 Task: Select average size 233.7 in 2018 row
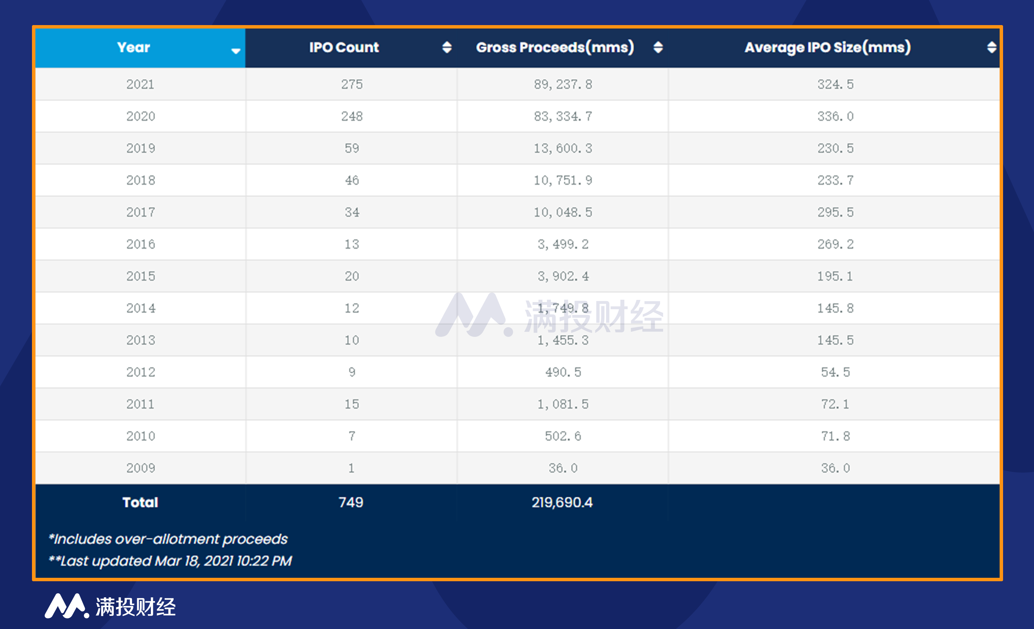coord(835,180)
